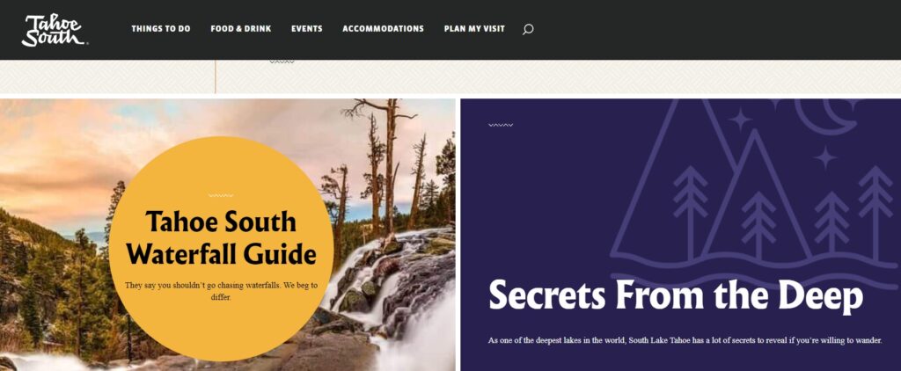Select Events in the navigation bar
The height and width of the screenshot is (371, 901).
pos(307,29)
